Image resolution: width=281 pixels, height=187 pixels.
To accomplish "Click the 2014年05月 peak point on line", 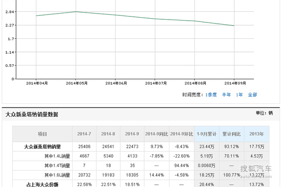I will 76,12.
